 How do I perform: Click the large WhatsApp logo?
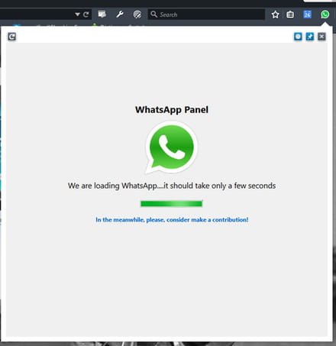coord(171,147)
